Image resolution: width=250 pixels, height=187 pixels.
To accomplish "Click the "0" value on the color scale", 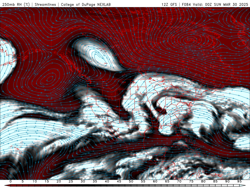I will 11,181.
